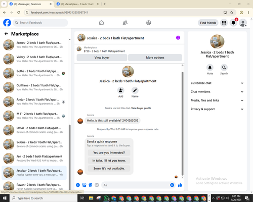Send a thumbs-up like
The image size is (253, 202).
(180, 185)
